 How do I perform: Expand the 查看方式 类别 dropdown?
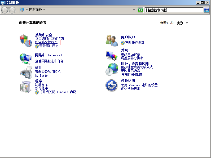coord(182,23)
